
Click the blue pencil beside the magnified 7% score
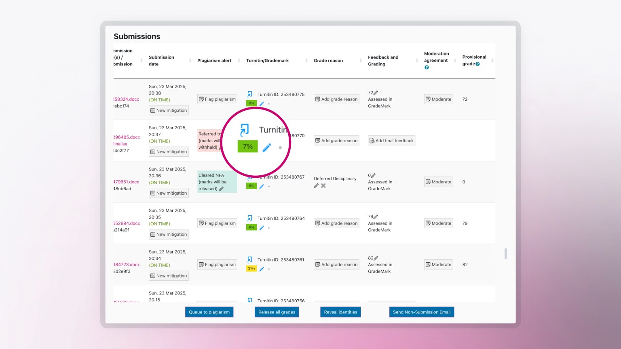[266, 148]
